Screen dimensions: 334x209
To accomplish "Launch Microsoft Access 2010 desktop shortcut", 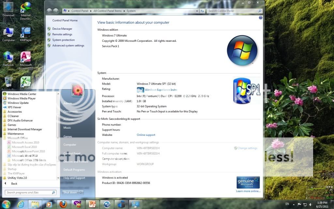I will [26, 60].
